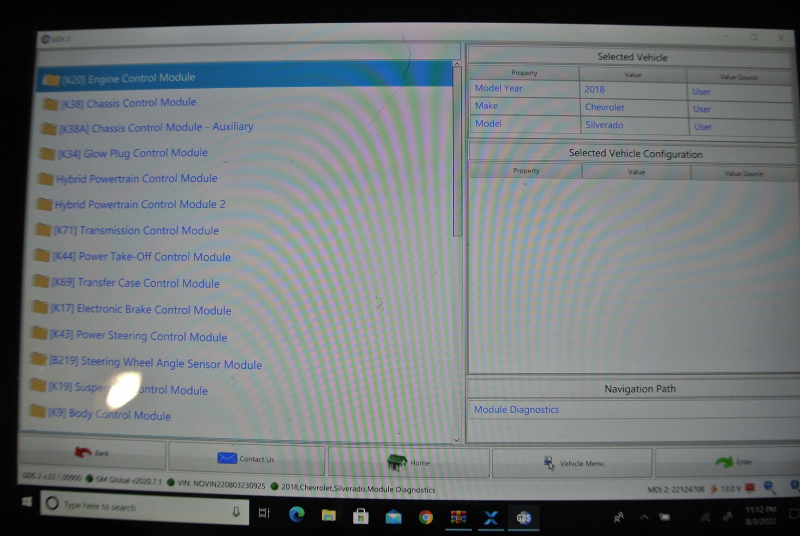Click the User source cell in Make row

tap(740, 109)
